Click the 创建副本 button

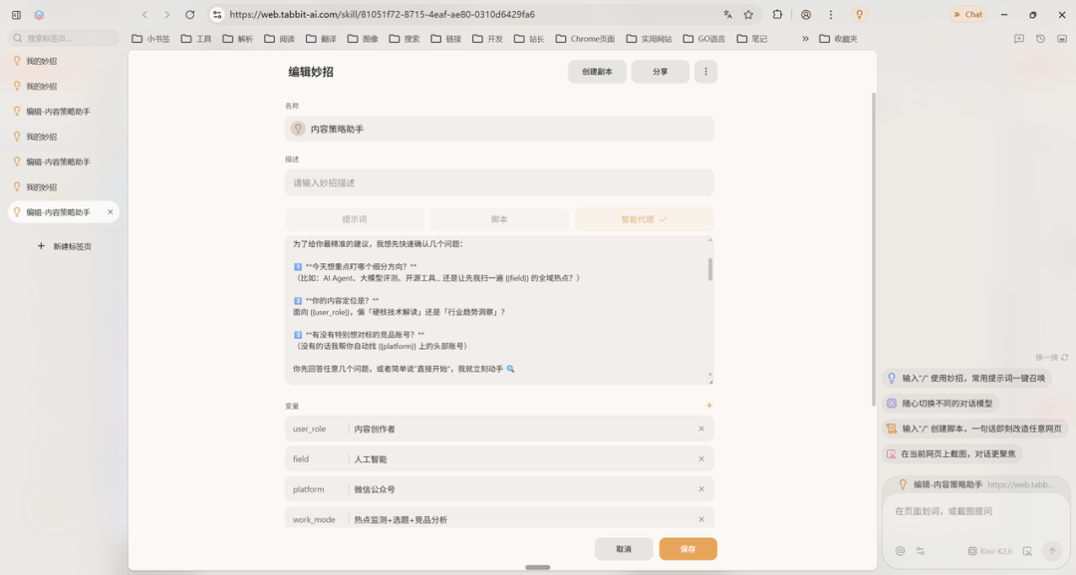[x=599, y=71]
